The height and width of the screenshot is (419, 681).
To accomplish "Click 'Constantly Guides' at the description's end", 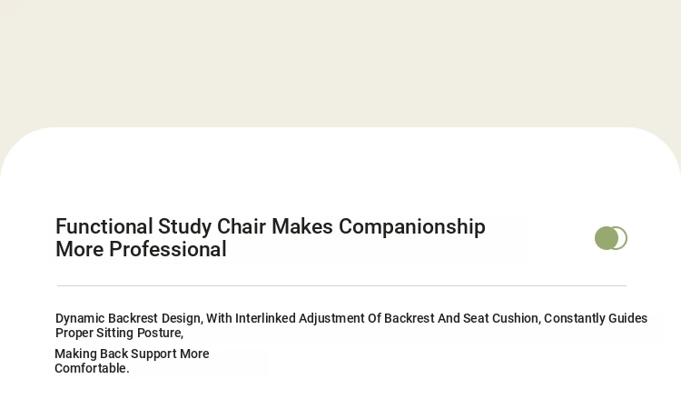I will tap(596, 318).
